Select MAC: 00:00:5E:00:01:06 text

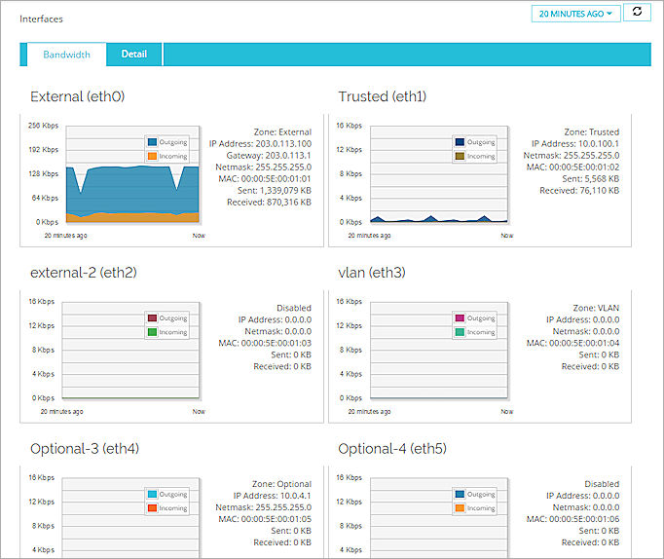(x=572, y=519)
